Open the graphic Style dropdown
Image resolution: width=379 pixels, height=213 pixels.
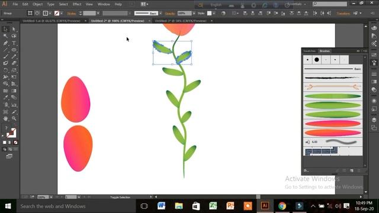click(214, 13)
